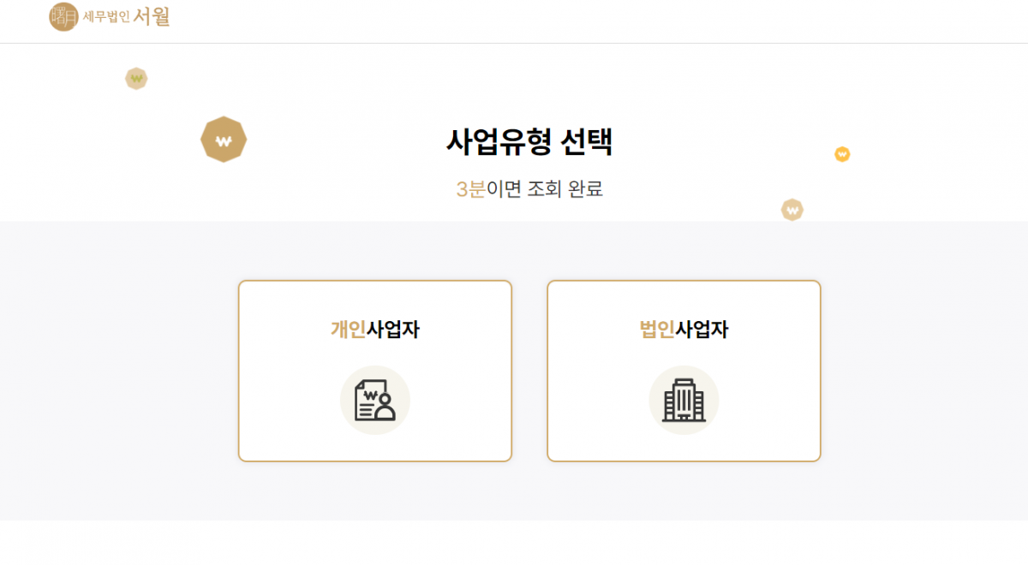The width and height of the screenshot is (1028, 565).
Task: Click the office building icon for 법인사업자
Action: pyautogui.click(x=684, y=400)
